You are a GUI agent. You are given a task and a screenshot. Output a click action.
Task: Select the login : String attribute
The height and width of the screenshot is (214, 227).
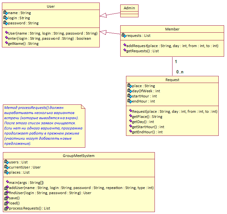pyautogui.click(x=19, y=18)
